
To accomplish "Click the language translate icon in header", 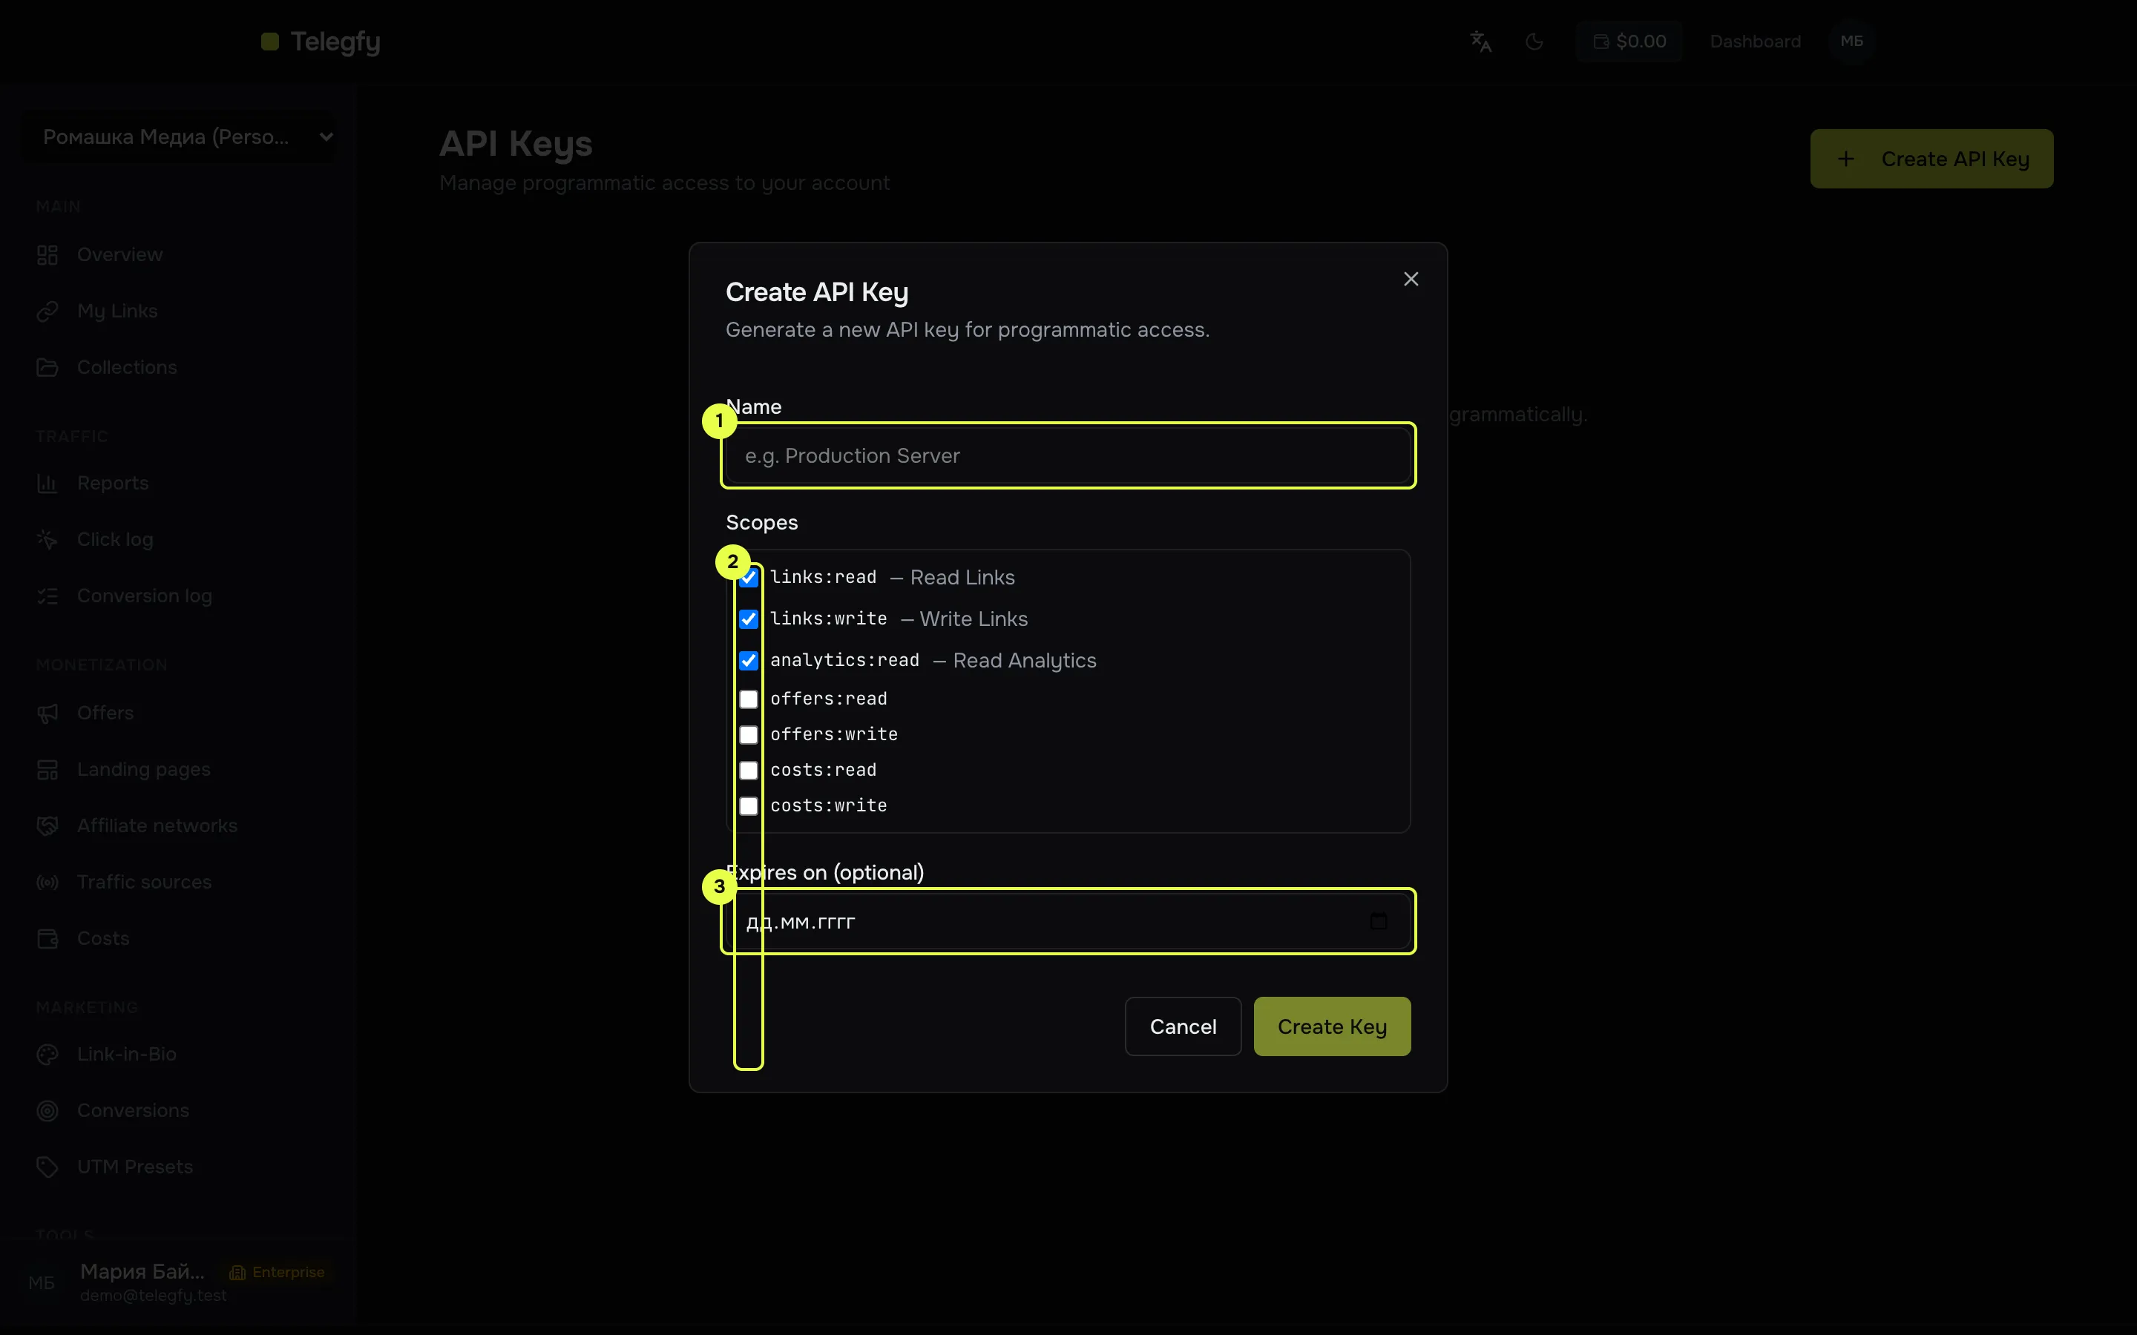I will 1480,42.
